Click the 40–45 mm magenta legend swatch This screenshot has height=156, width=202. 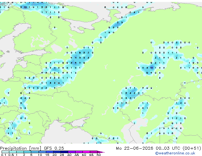tap(86, 152)
